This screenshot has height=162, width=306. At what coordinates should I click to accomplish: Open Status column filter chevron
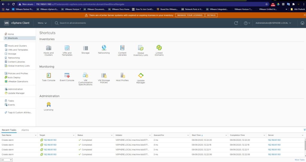click(112, 135)
